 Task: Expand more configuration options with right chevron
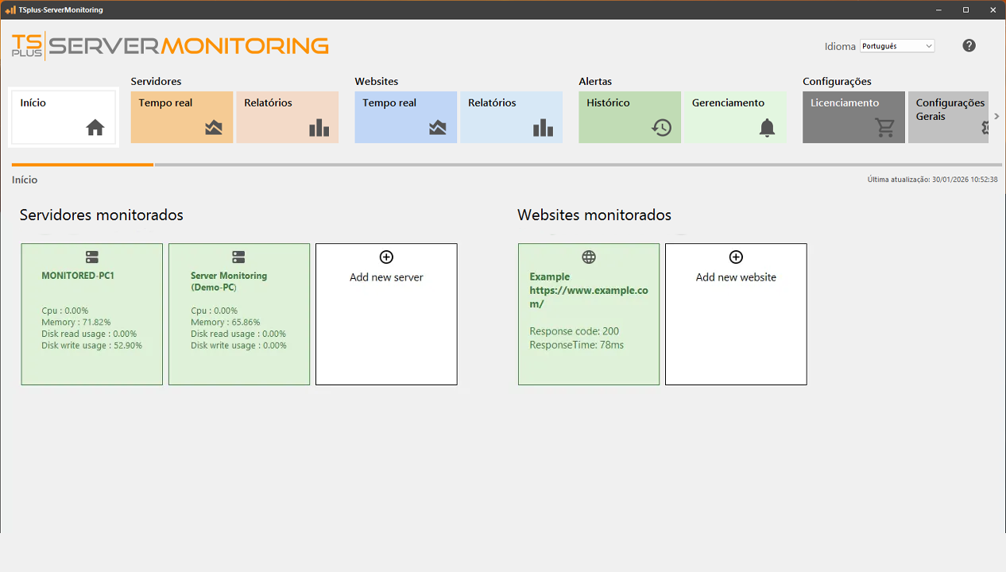tap(996, 115)
